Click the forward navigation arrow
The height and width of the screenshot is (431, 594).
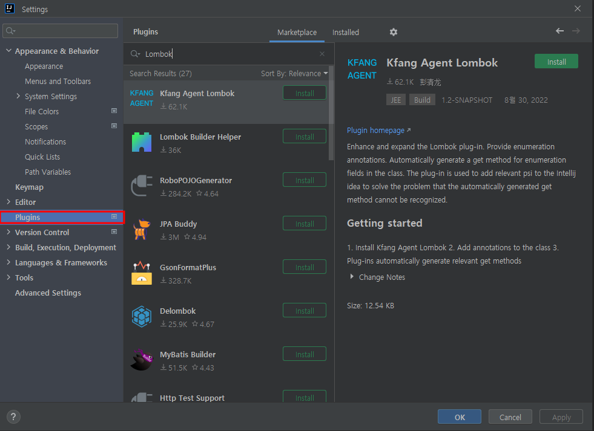tap(576, 31)
